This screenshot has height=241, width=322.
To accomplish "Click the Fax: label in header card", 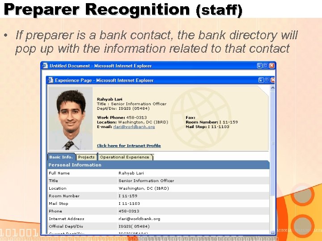I will click(191, 117).
